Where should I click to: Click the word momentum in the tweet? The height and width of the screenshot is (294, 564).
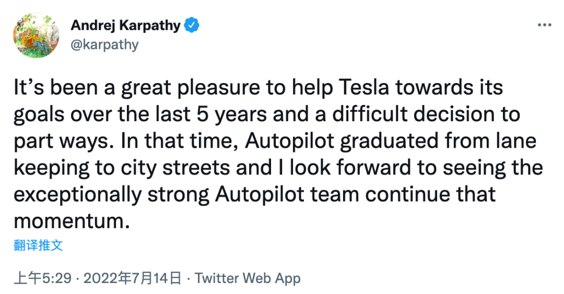(x=72, y=221)
